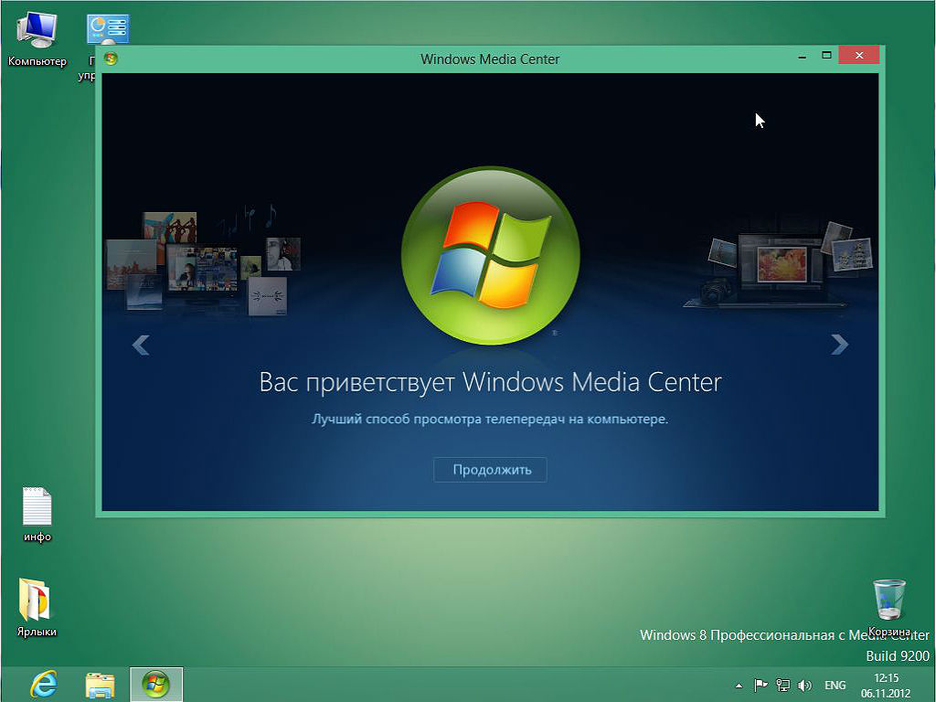This screenshot has width=936, height=702.
Task: Open the Action Center flag icon in the tray
Action: click(x=760, y=686)
